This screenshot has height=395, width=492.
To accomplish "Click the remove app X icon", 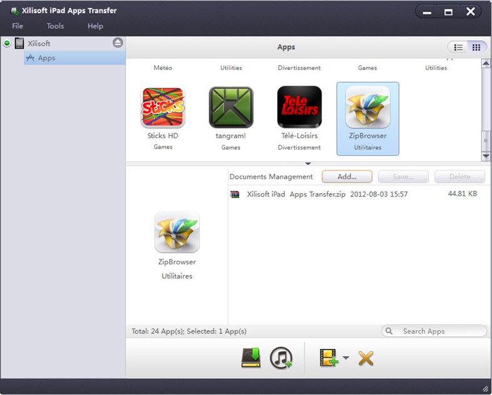I will pos(366,358).
